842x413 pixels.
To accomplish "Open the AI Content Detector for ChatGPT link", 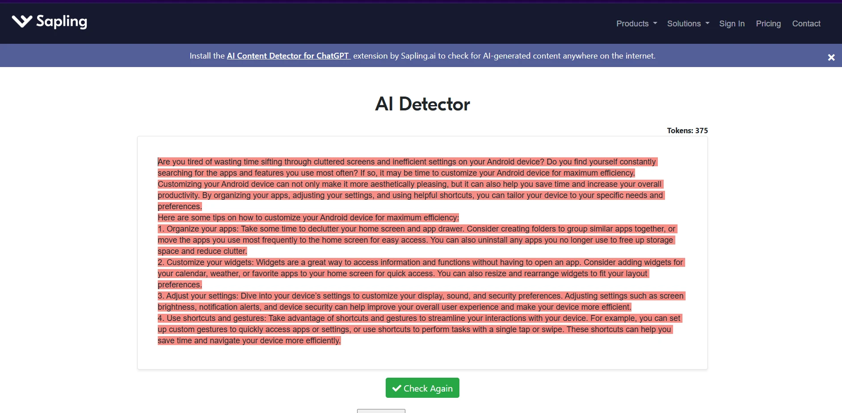I will pos(288,55).
